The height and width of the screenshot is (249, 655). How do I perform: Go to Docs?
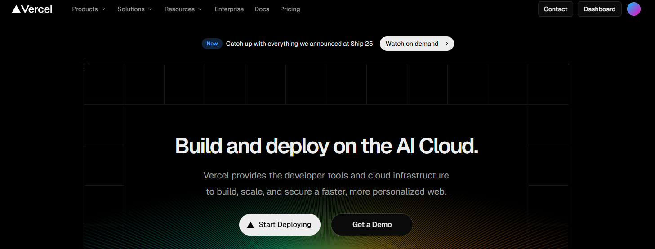262,9
